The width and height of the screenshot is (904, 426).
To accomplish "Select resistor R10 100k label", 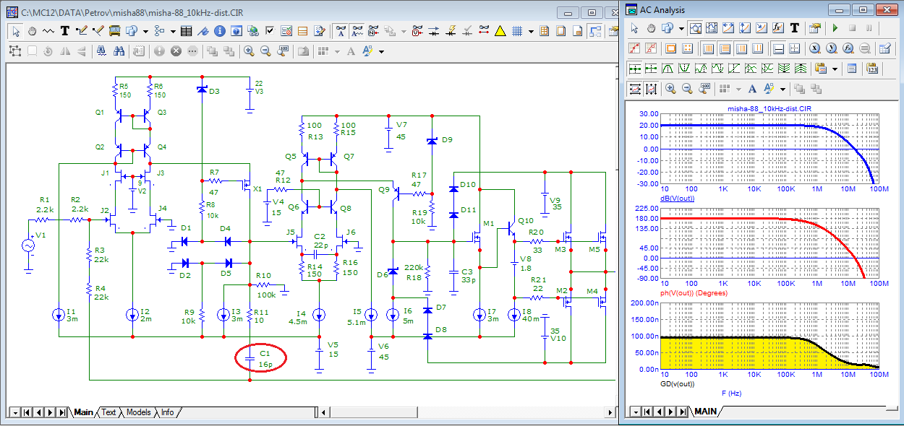I will [x=264, y=285].
